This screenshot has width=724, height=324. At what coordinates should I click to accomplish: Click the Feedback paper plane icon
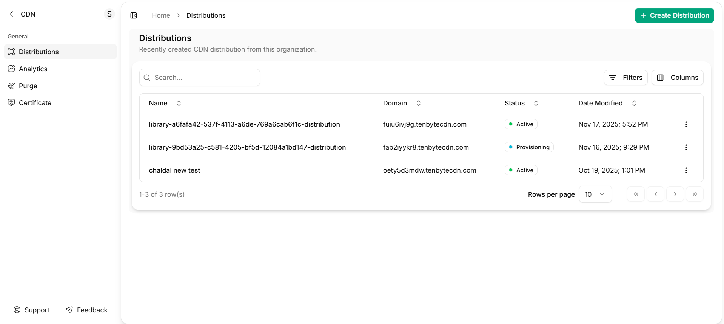point(69,310)
